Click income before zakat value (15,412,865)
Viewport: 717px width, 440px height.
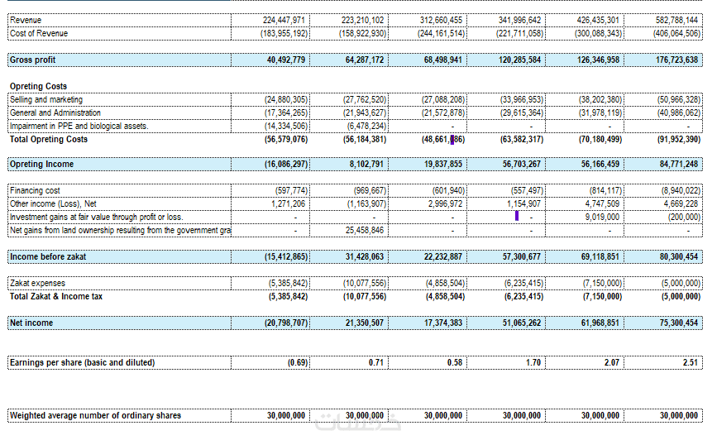tap(286, 257)
